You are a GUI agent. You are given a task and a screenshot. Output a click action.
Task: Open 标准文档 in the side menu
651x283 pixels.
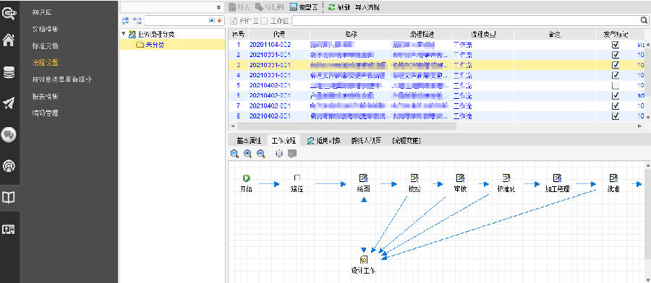(46, 46)
